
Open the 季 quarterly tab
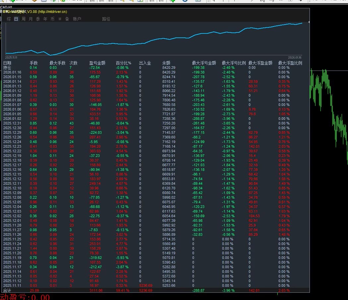tap(38, 19)
